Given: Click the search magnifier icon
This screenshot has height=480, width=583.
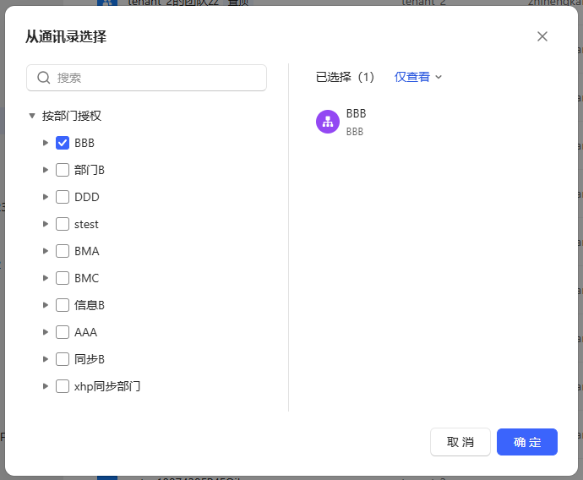Looking at the screenshot, I should (44, 78).
